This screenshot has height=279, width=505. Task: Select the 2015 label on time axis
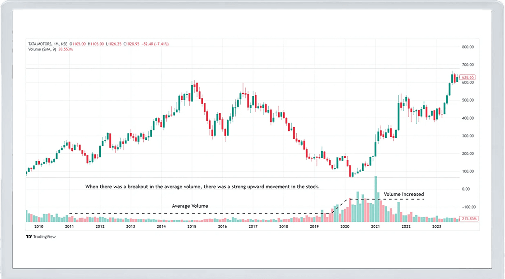[x=192, y=227]
